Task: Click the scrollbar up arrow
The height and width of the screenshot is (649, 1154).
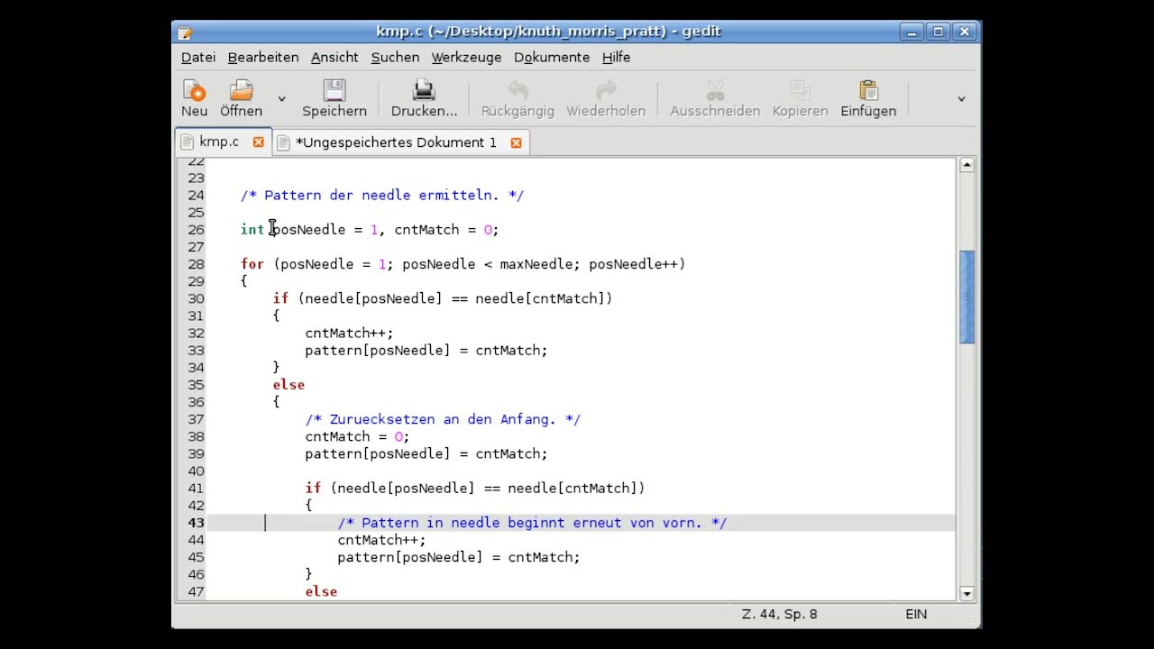Action: (x=966, y=165)
